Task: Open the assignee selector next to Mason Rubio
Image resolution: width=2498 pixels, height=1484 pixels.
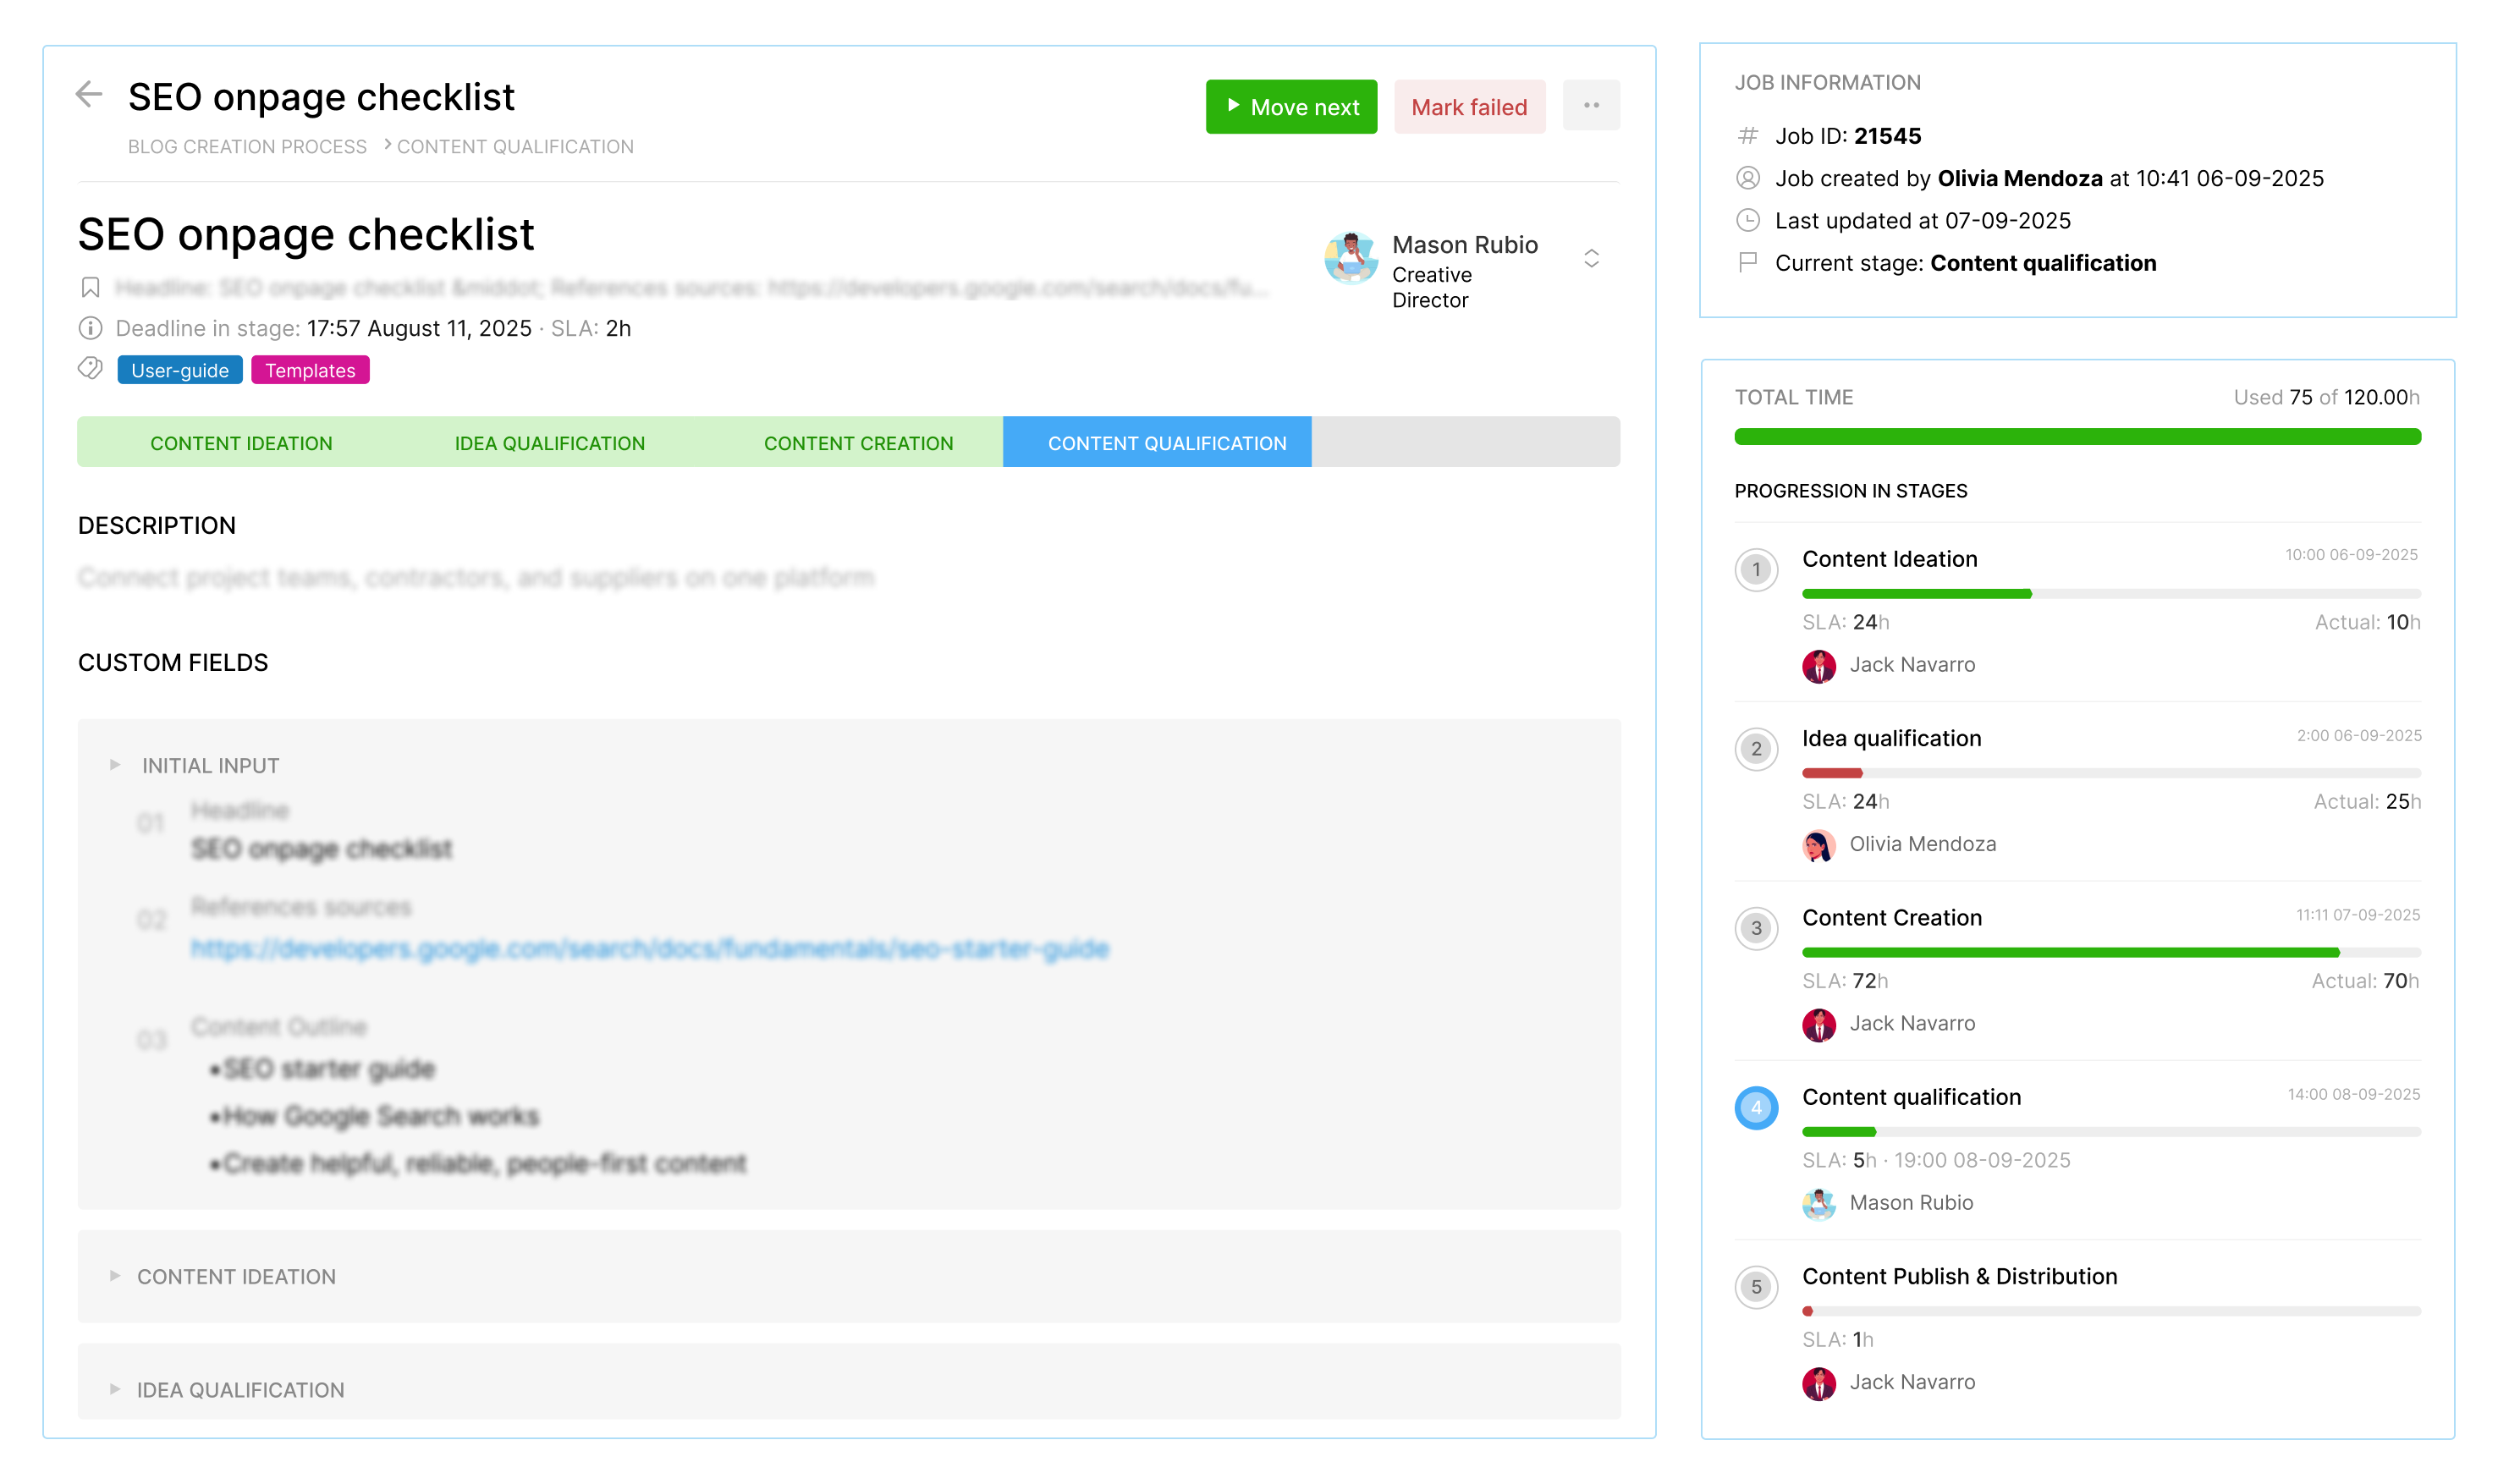Action: click(1590, 258)
